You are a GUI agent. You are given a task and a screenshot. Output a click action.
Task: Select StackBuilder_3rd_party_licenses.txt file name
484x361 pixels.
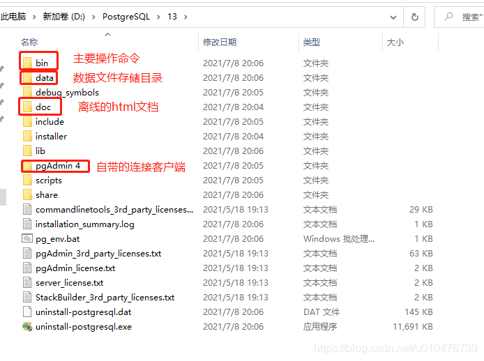pyautogui.click(x=105, y=298)
